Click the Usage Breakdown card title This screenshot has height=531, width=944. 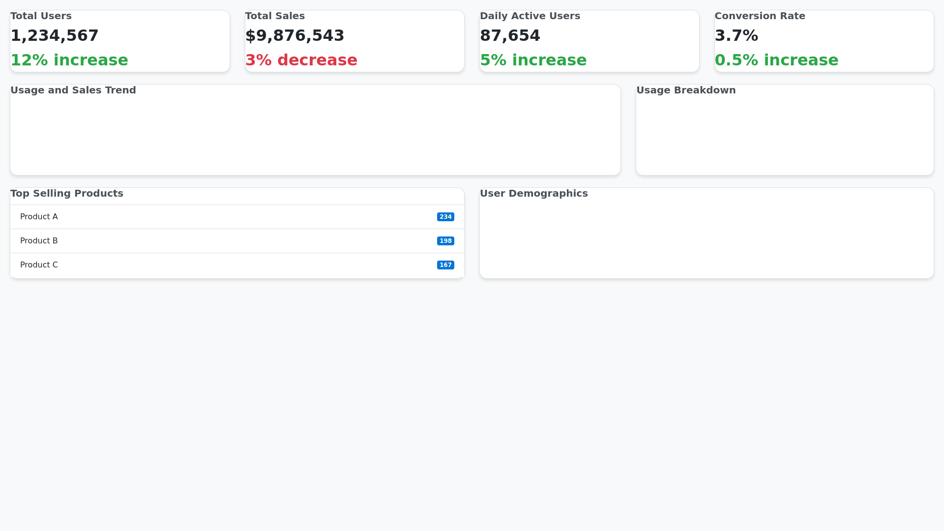[x=686, y=90]
